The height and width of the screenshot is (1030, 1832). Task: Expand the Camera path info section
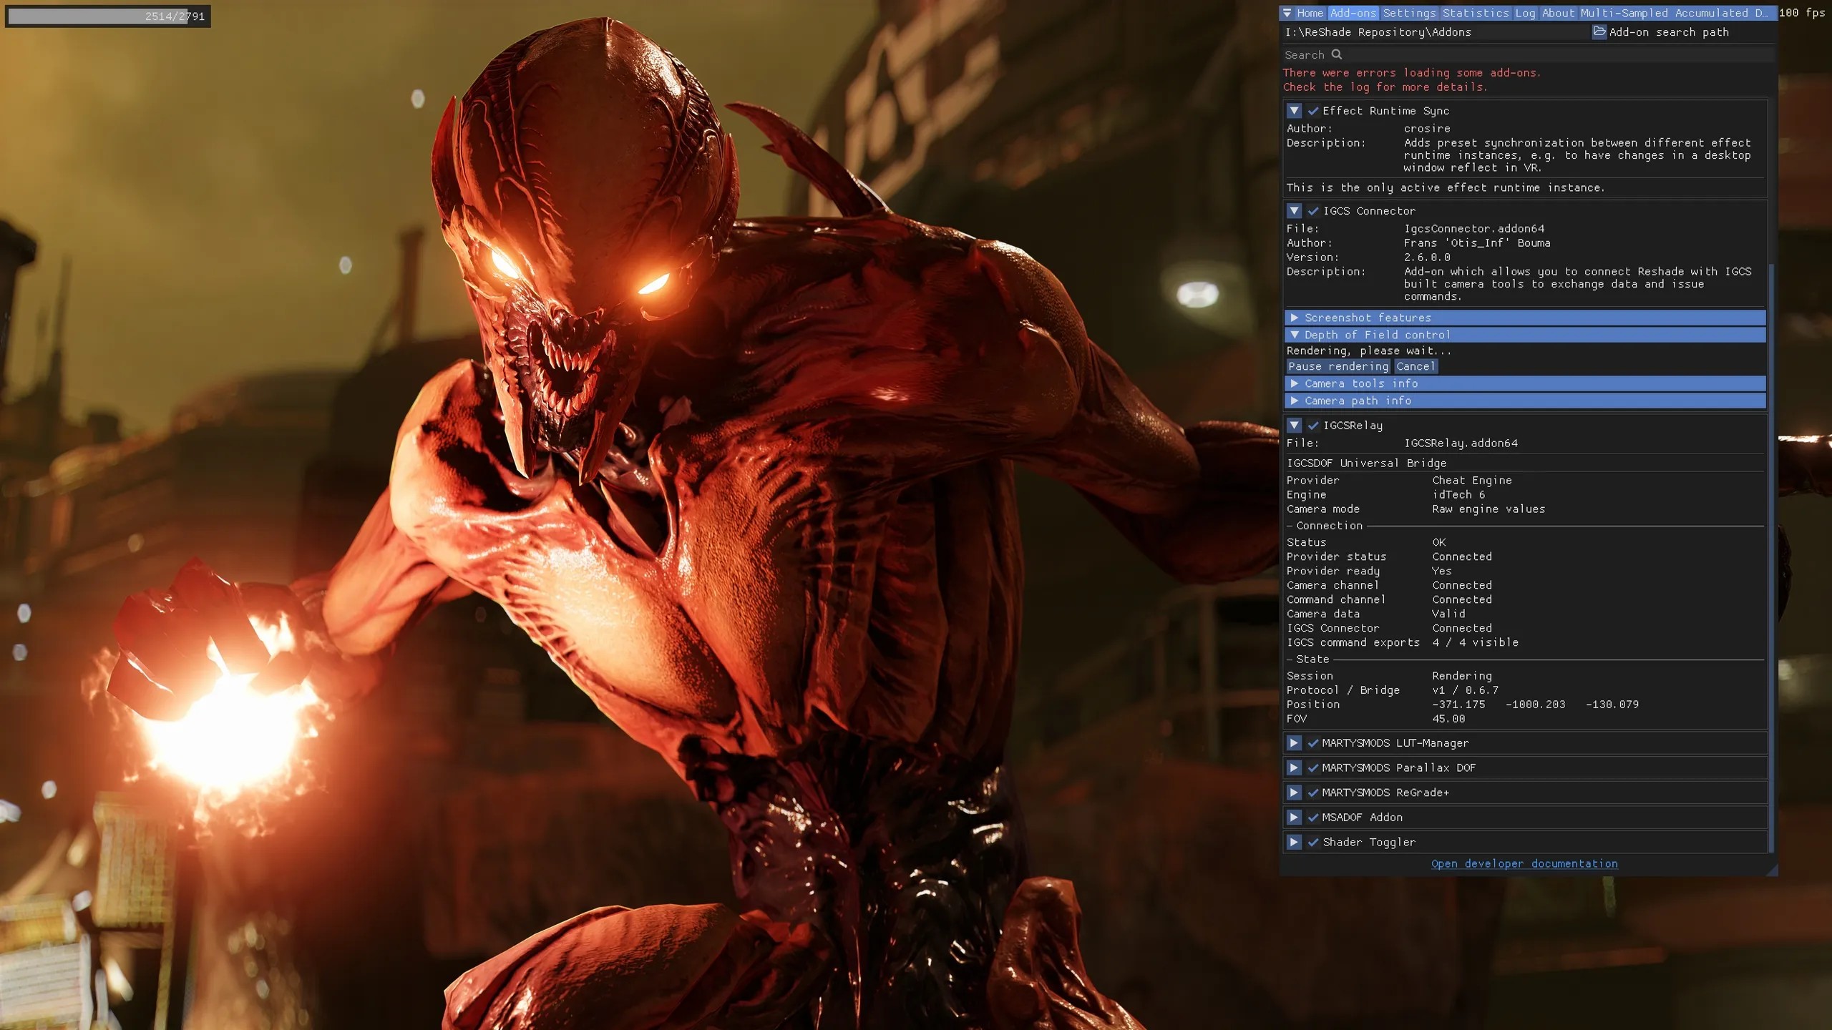click(x=1525, y=401)
